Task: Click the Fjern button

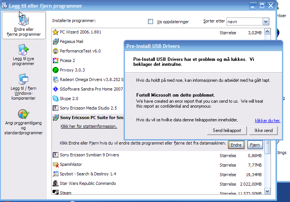Action: [255, 145]
